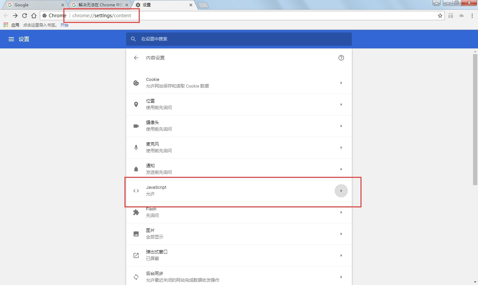Viewport: 478px width, 285px height.
Task: Expand the 位置 settings arrow
Action: [341, 105]
